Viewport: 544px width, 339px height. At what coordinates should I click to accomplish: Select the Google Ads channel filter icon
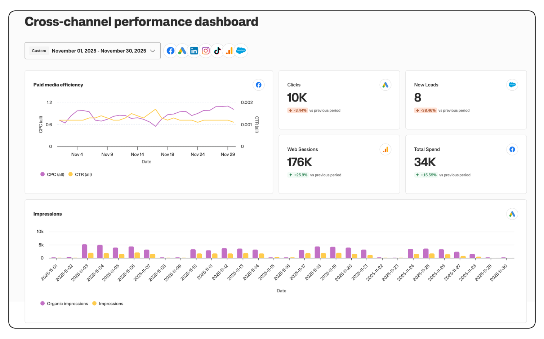click(x=182, y=51)
